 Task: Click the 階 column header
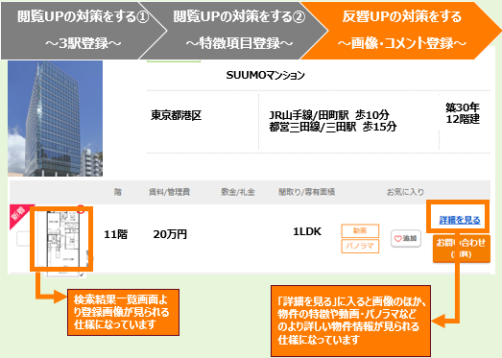point(118,192)
